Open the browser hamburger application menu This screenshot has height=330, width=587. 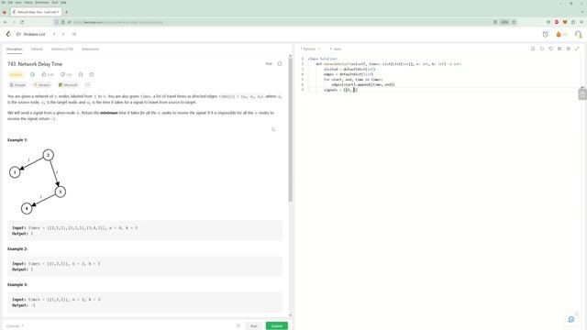(x=581, y=22)
